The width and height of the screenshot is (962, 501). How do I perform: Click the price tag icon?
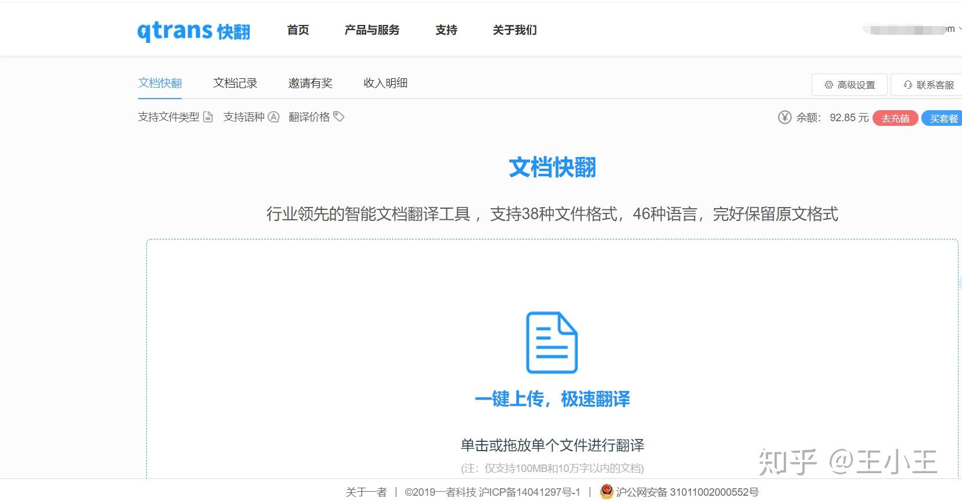click(x=339, y=117)
